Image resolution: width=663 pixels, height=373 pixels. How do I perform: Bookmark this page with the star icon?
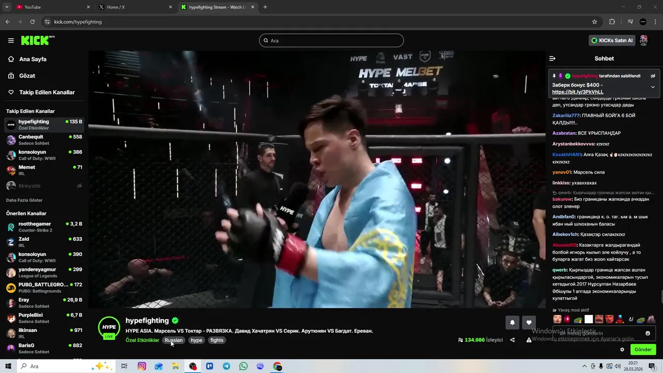click(x=595, y=22)
